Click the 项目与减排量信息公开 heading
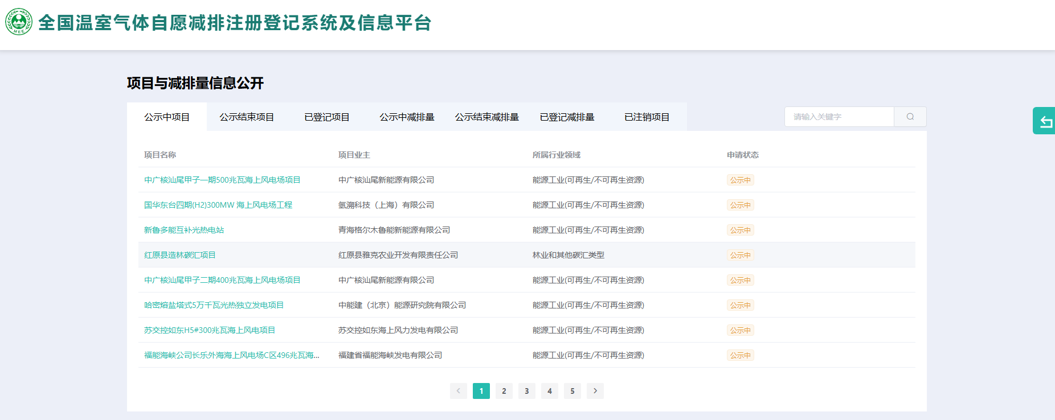 click(x=195, y=83)
